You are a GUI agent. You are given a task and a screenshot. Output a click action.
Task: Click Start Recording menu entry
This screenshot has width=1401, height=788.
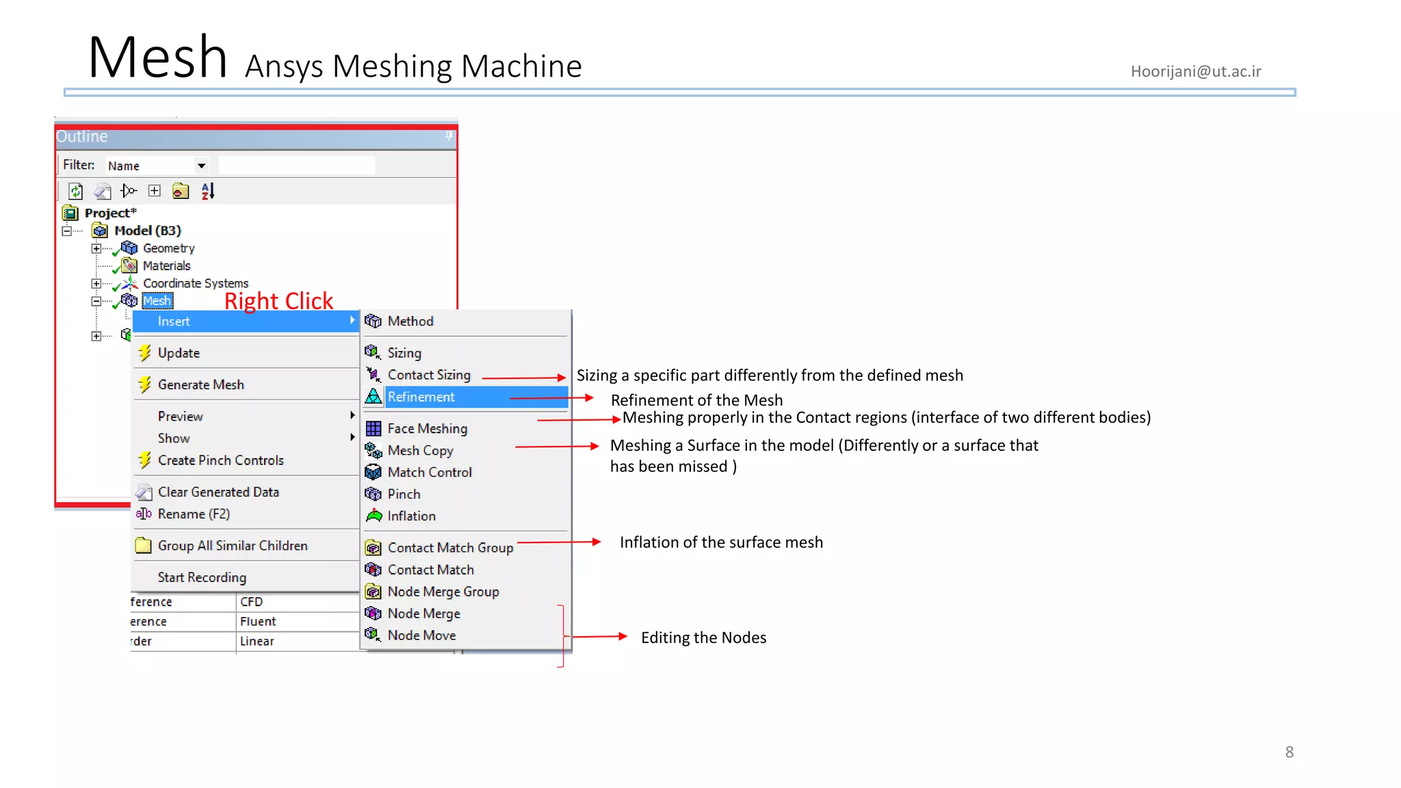coord(202,578)
